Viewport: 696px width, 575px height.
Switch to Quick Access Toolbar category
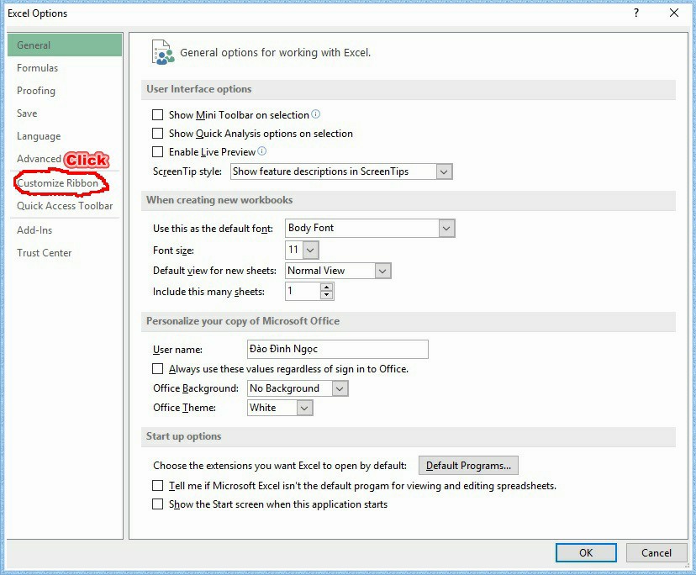(65, 206)
